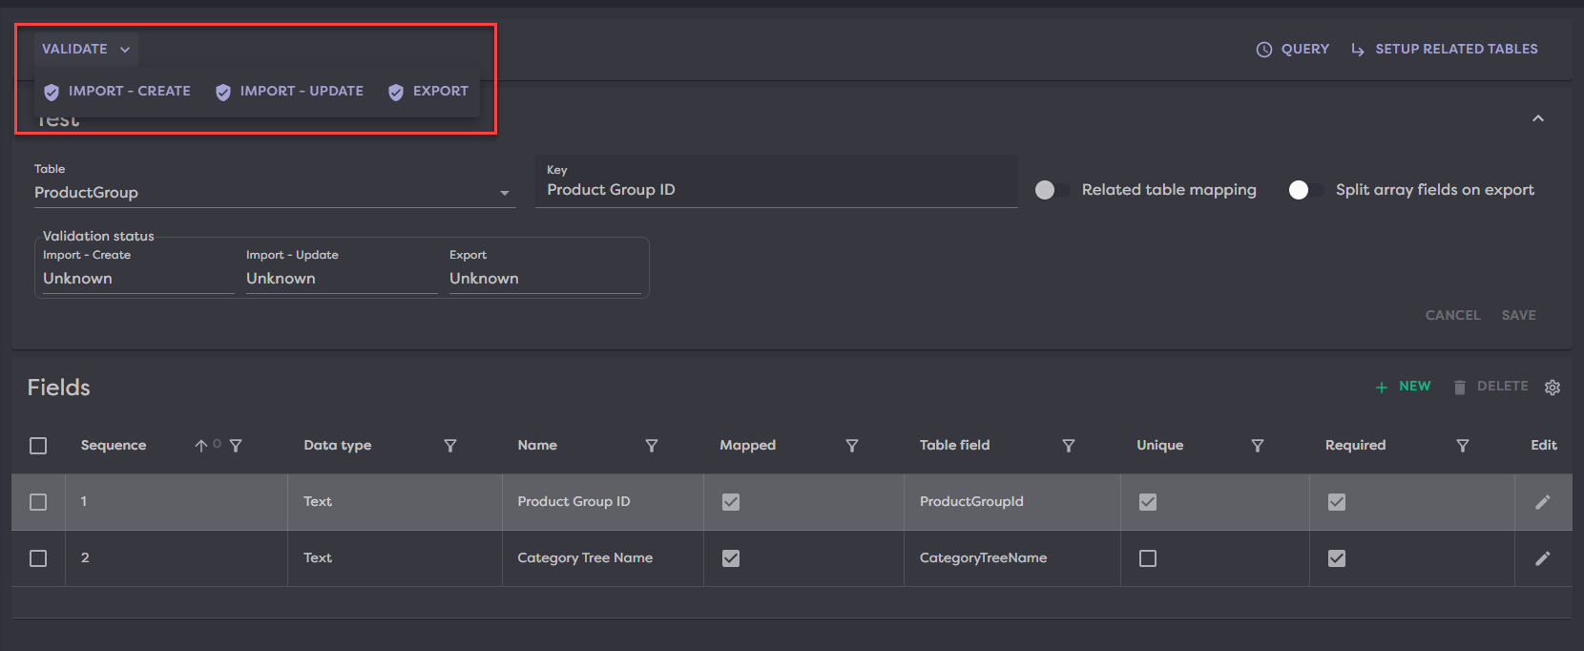Select Export from the Validate menu
Image resolution: width=1584 pixels, height=651 pixels.
428,92
